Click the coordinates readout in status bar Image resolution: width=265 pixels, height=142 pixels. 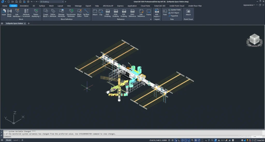(x=158, y=140)
